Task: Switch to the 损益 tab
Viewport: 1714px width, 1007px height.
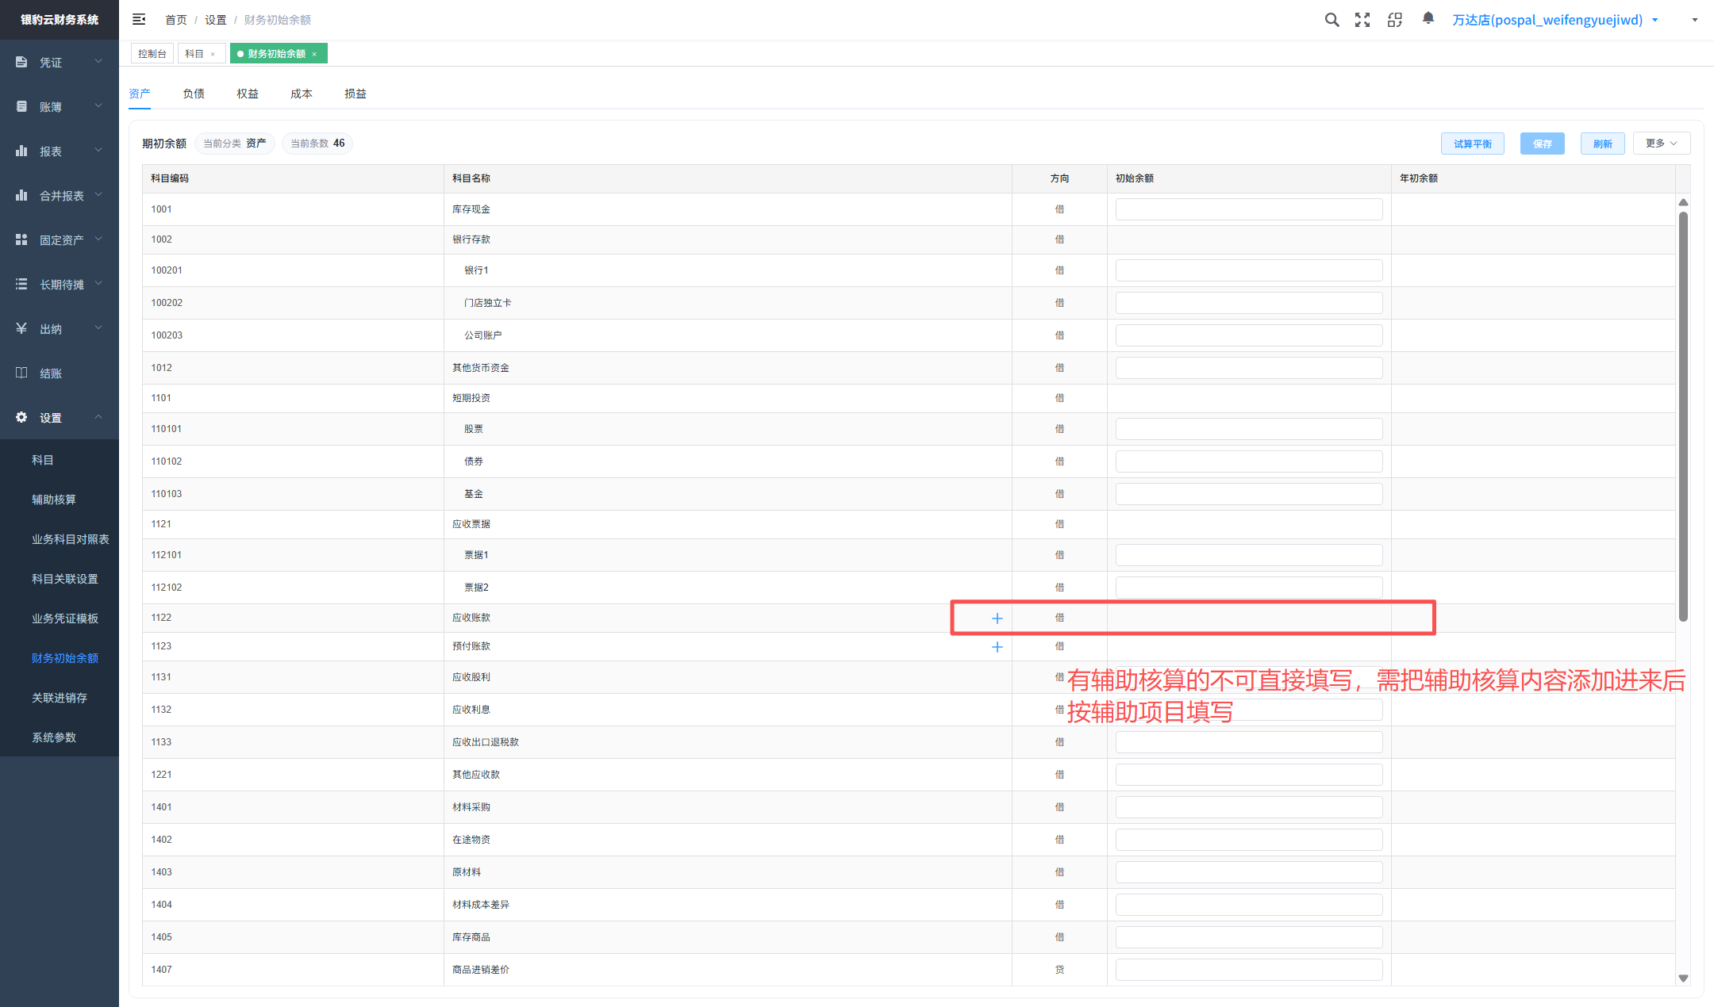Action: pos(355,94)
